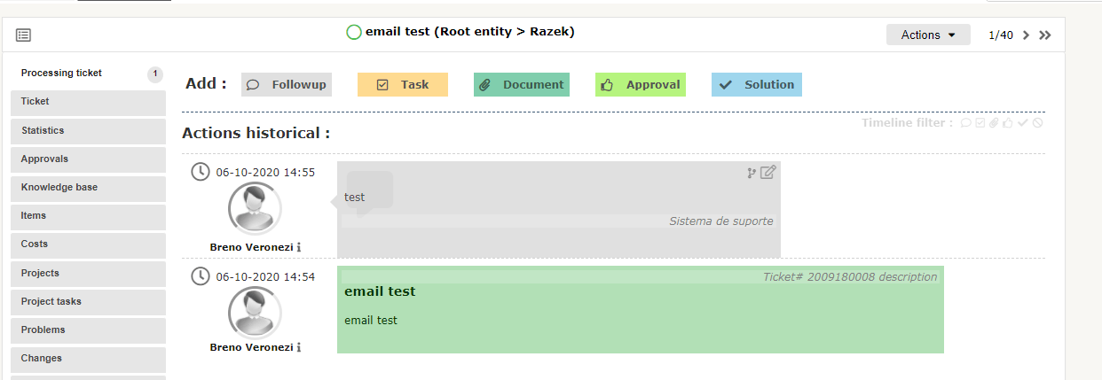Toggle the followup speech-bubble timeline filter
The height and width of the screenshot is (380, 1102).
965,123
